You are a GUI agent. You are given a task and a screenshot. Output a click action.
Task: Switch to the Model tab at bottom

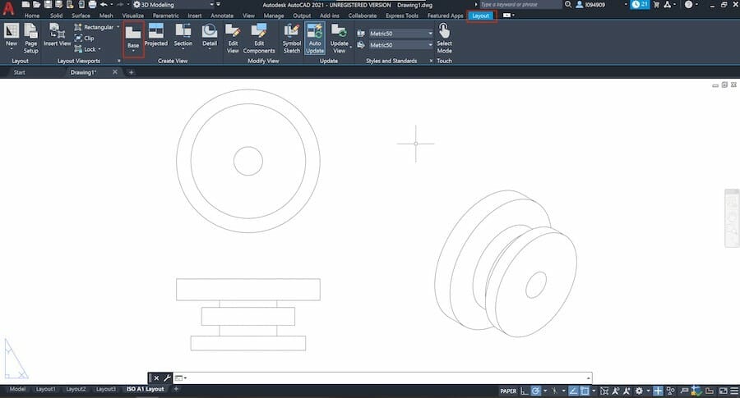pyautogui.click(x=17, y=389)
